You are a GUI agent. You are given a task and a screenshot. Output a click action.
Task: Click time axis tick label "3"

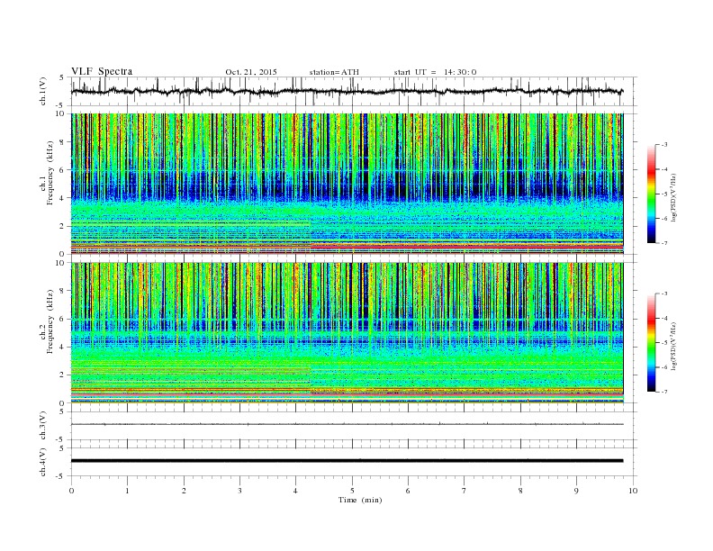pyautogui.click(x=239, y=491)
